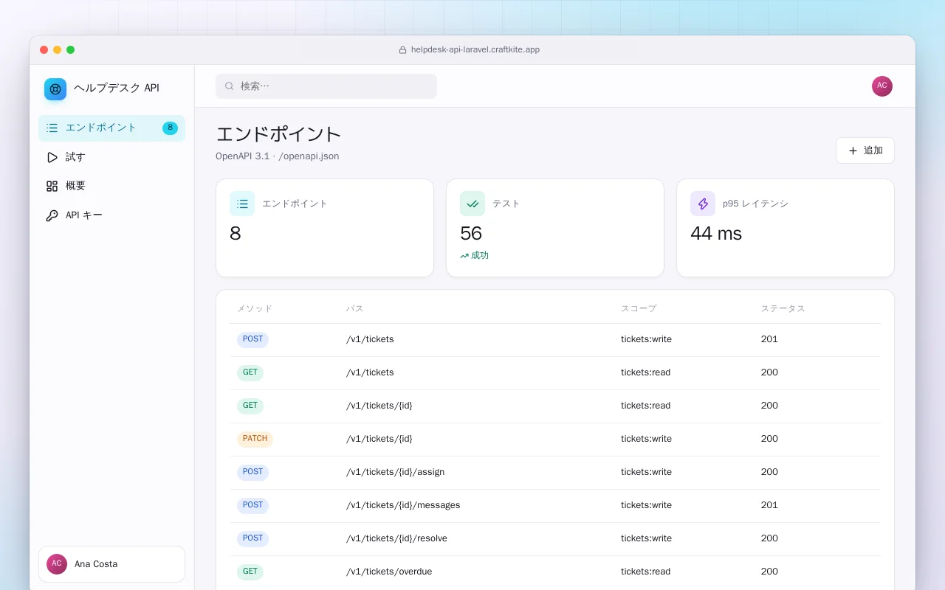Open the API キー sidebar page
The height and width of the screenshot is (590, 945).
[x=111, y=215]
